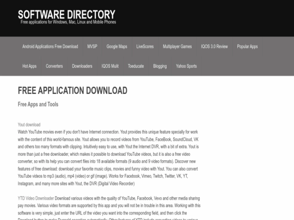
Task: Open Android Applications Free Download menu item
Action: point(50,46)
